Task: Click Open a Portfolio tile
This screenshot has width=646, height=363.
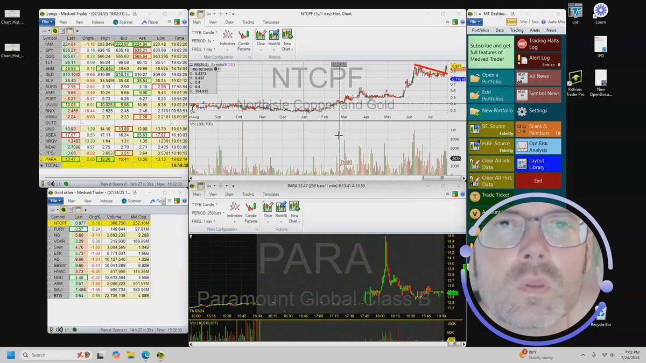Action: (491, 78)
